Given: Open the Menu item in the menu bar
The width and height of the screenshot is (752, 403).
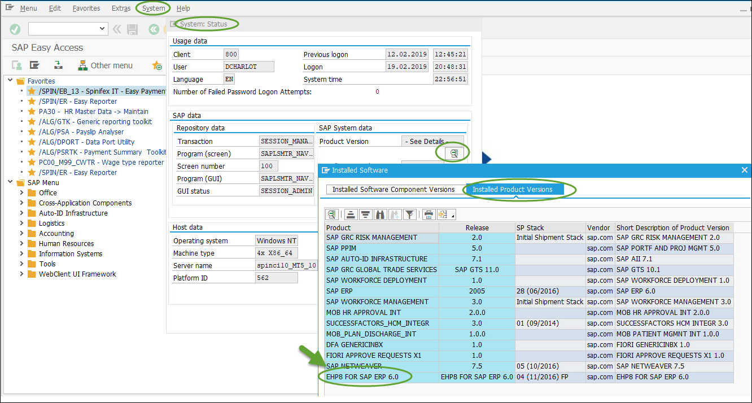Looking at the screenshot, I should (28, 8).
